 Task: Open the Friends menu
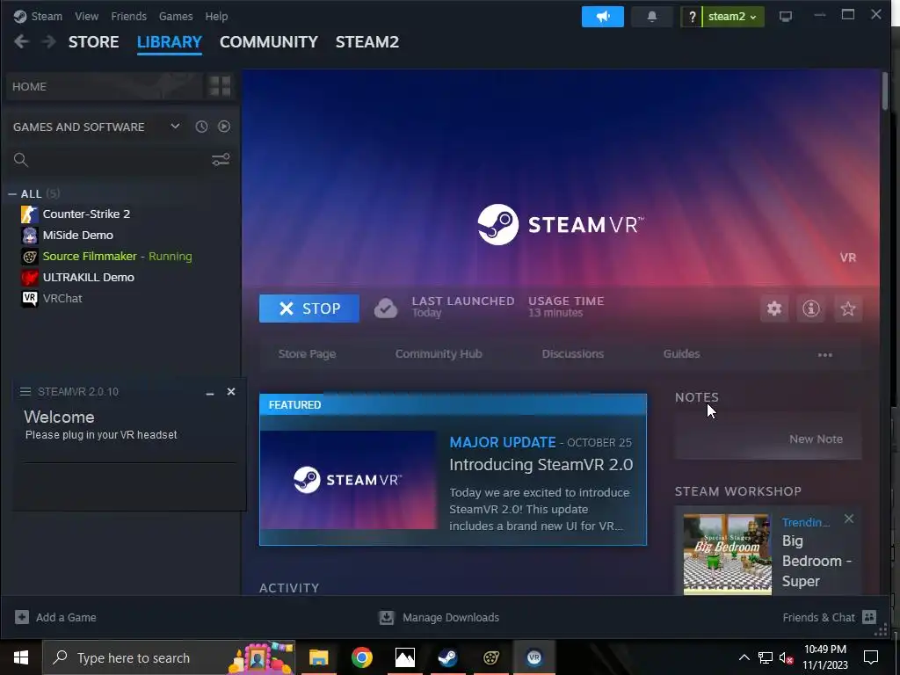coord(128,16)
